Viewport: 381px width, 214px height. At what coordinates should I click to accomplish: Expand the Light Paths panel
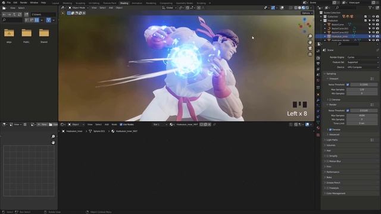pos(332,140)
